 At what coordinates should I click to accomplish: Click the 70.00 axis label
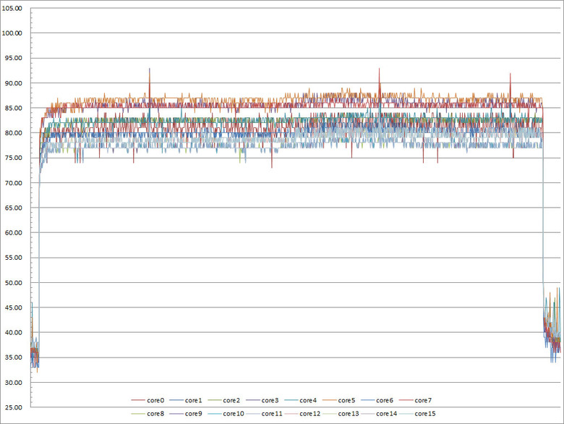point(14,183)
